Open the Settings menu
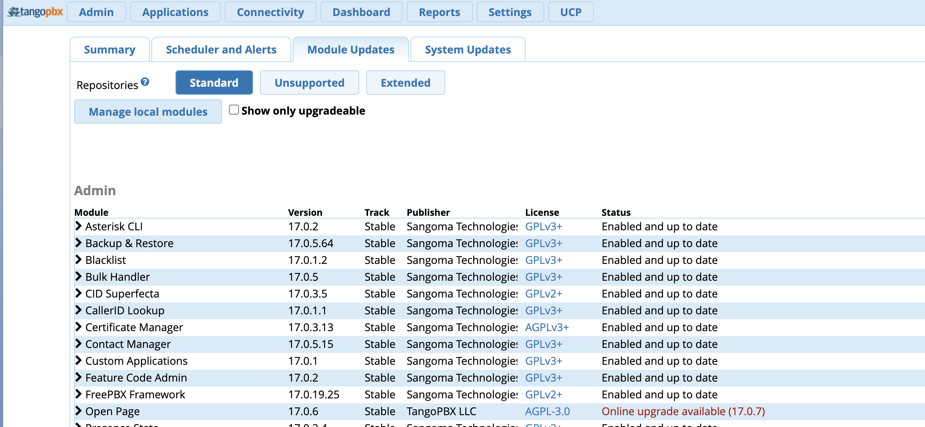 click(510, 12)
